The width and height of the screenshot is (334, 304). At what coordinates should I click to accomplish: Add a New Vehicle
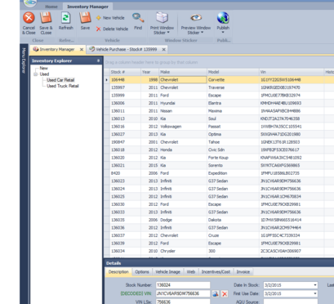click(x=110, y=18)
